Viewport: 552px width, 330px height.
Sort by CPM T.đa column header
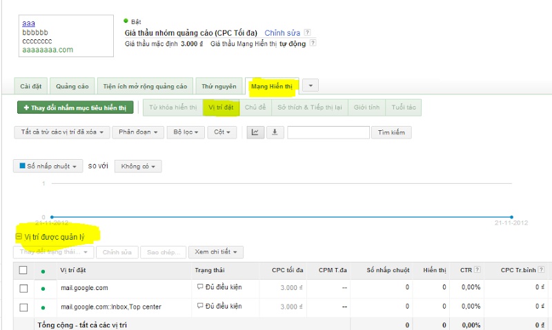333,270
